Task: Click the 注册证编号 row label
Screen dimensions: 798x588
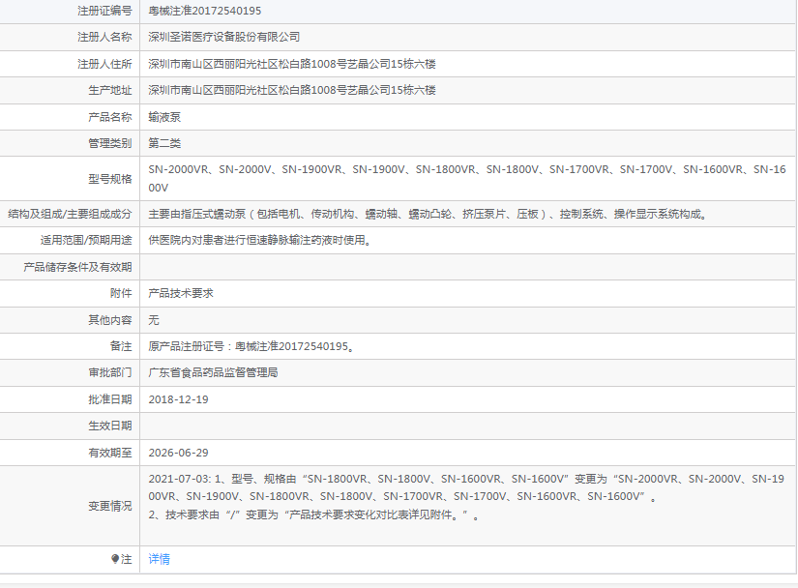Action: pyautogui.click(x=104, y=11)
